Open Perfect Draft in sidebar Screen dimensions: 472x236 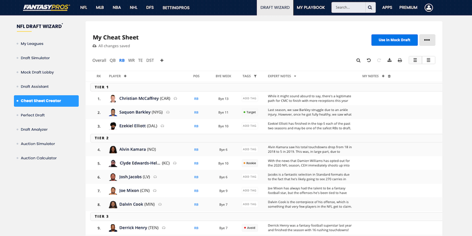pyautogui.click(x=33, y=115)
